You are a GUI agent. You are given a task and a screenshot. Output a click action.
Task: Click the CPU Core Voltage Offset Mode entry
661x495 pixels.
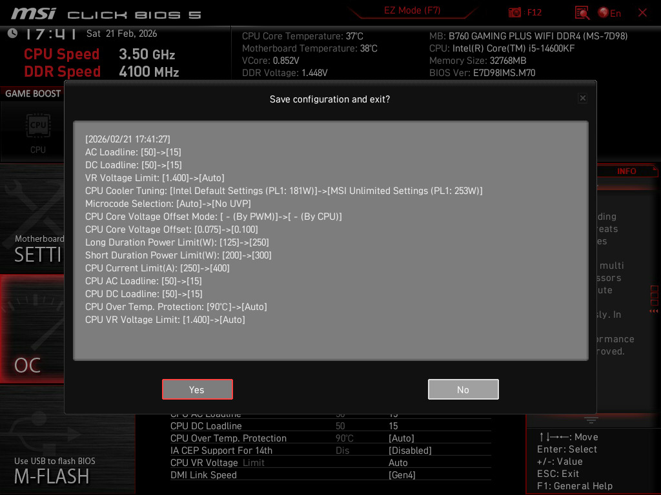point(213,217)
